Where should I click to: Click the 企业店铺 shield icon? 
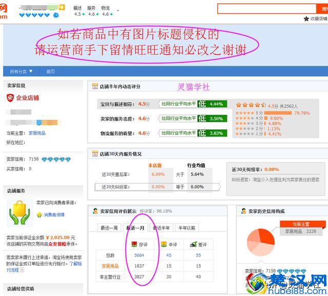pos(10,98)
